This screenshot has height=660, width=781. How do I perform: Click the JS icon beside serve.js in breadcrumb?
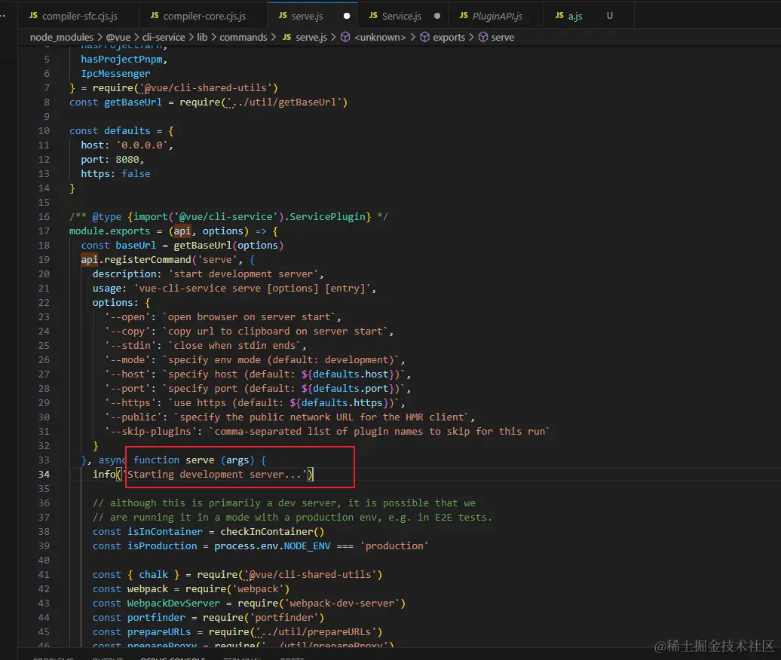(287, 37)
